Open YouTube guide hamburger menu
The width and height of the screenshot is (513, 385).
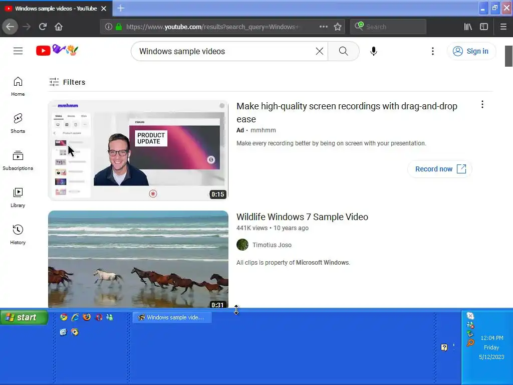18,51
